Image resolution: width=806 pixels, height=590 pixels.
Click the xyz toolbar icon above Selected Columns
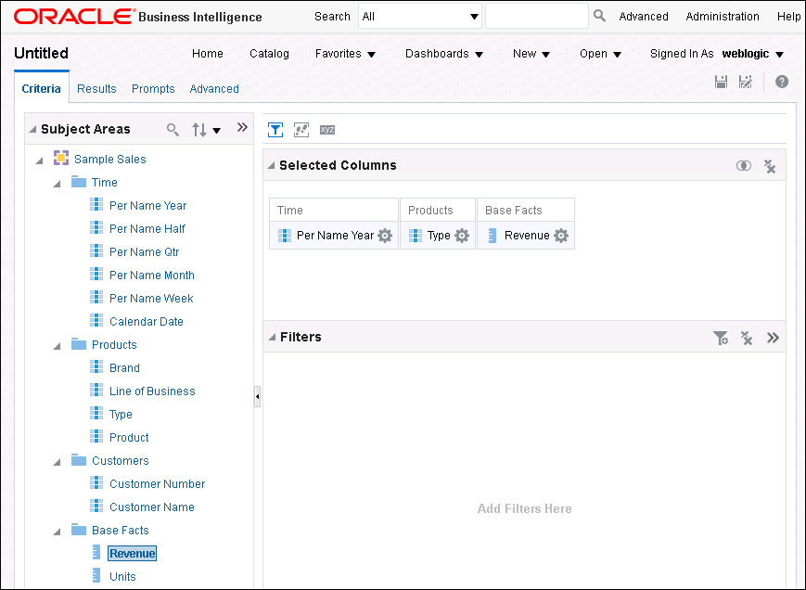tap(326, 129)
